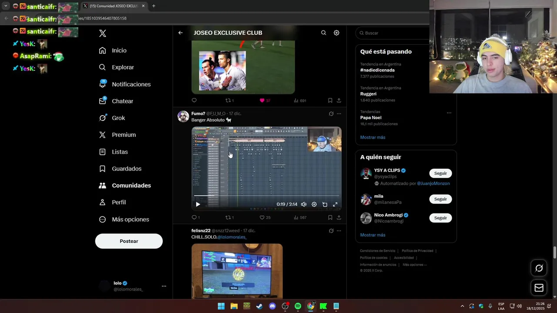Open Guardados in the sidebar
557x313 pixels.
pyautogui.click(x=120, y=169)
